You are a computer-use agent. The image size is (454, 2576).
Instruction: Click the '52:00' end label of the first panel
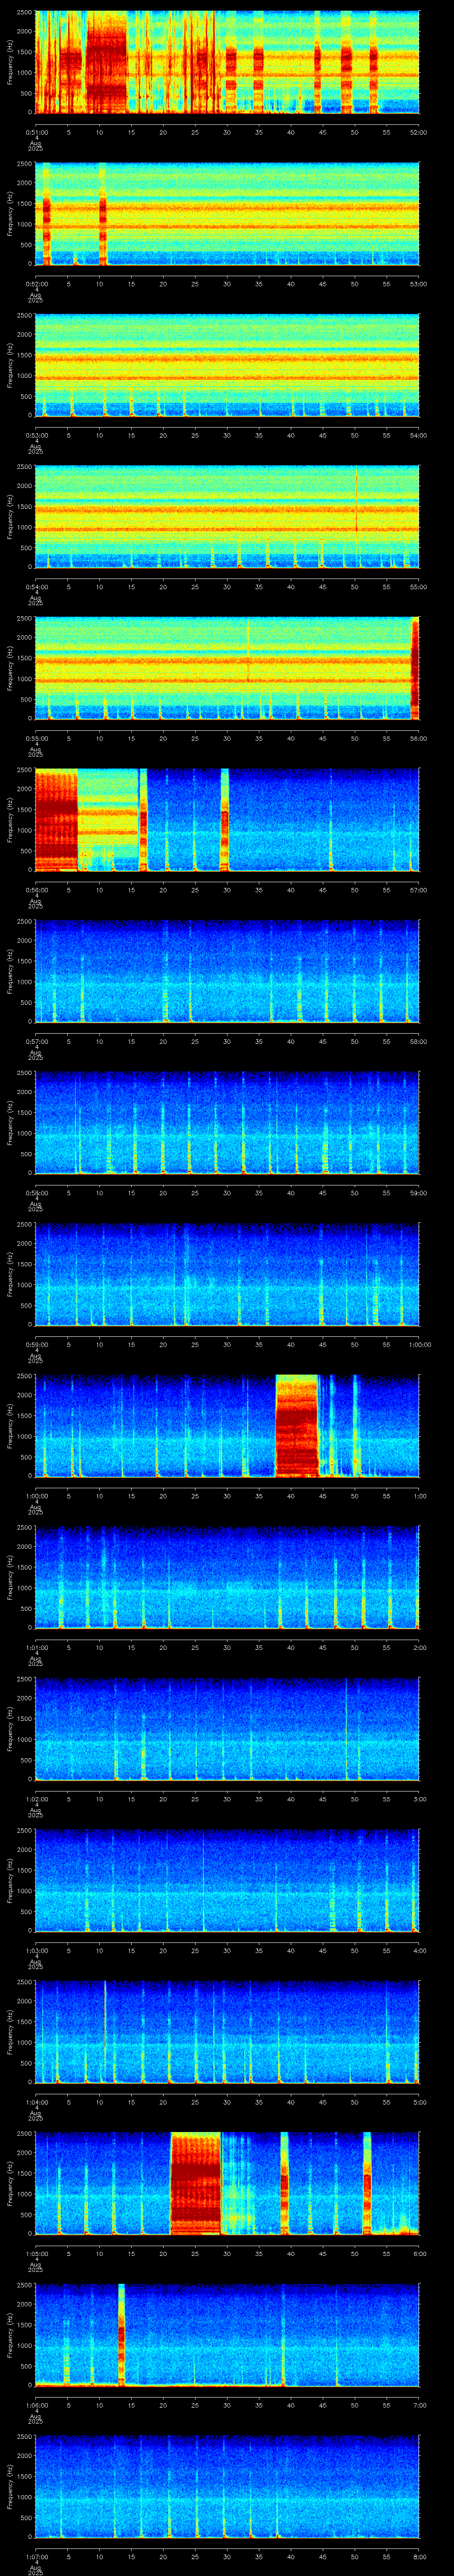pyautogui.click(x=418, y=132)
